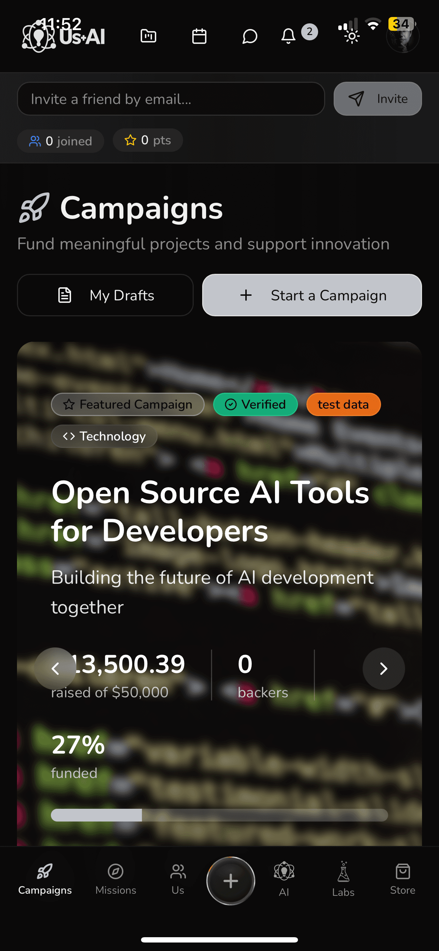This screenshot has height=951, width=439.
Task: Open the chat messages icon
Action: pos(250,36)
